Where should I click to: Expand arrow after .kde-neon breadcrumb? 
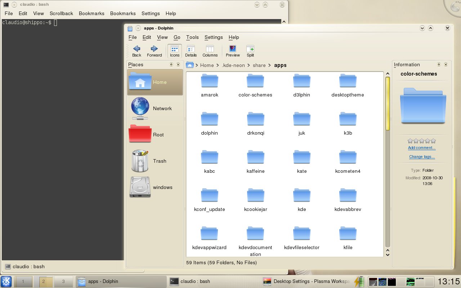249,65
